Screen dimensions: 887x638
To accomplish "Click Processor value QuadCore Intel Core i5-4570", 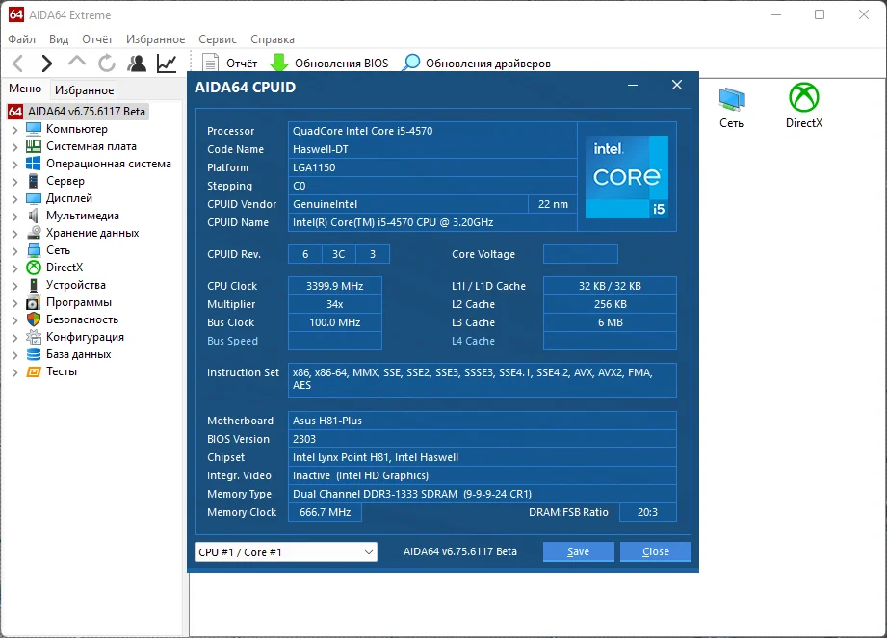I will pyautogui.click(x=432, y=131).
